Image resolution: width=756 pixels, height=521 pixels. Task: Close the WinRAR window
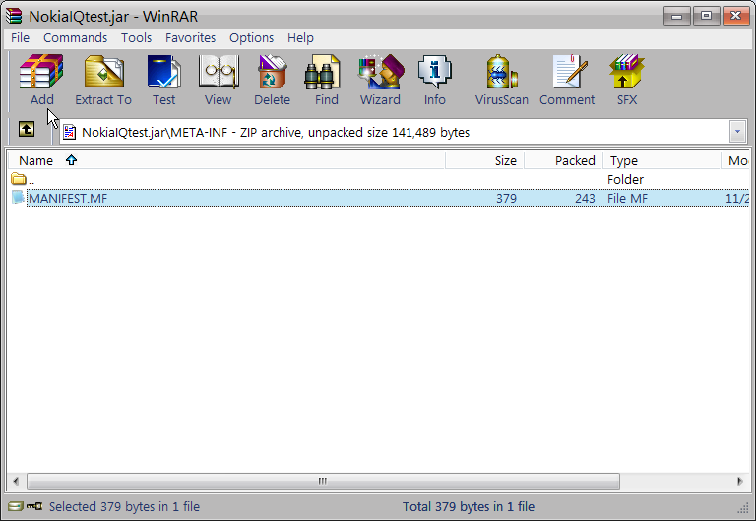coord(735,16)
